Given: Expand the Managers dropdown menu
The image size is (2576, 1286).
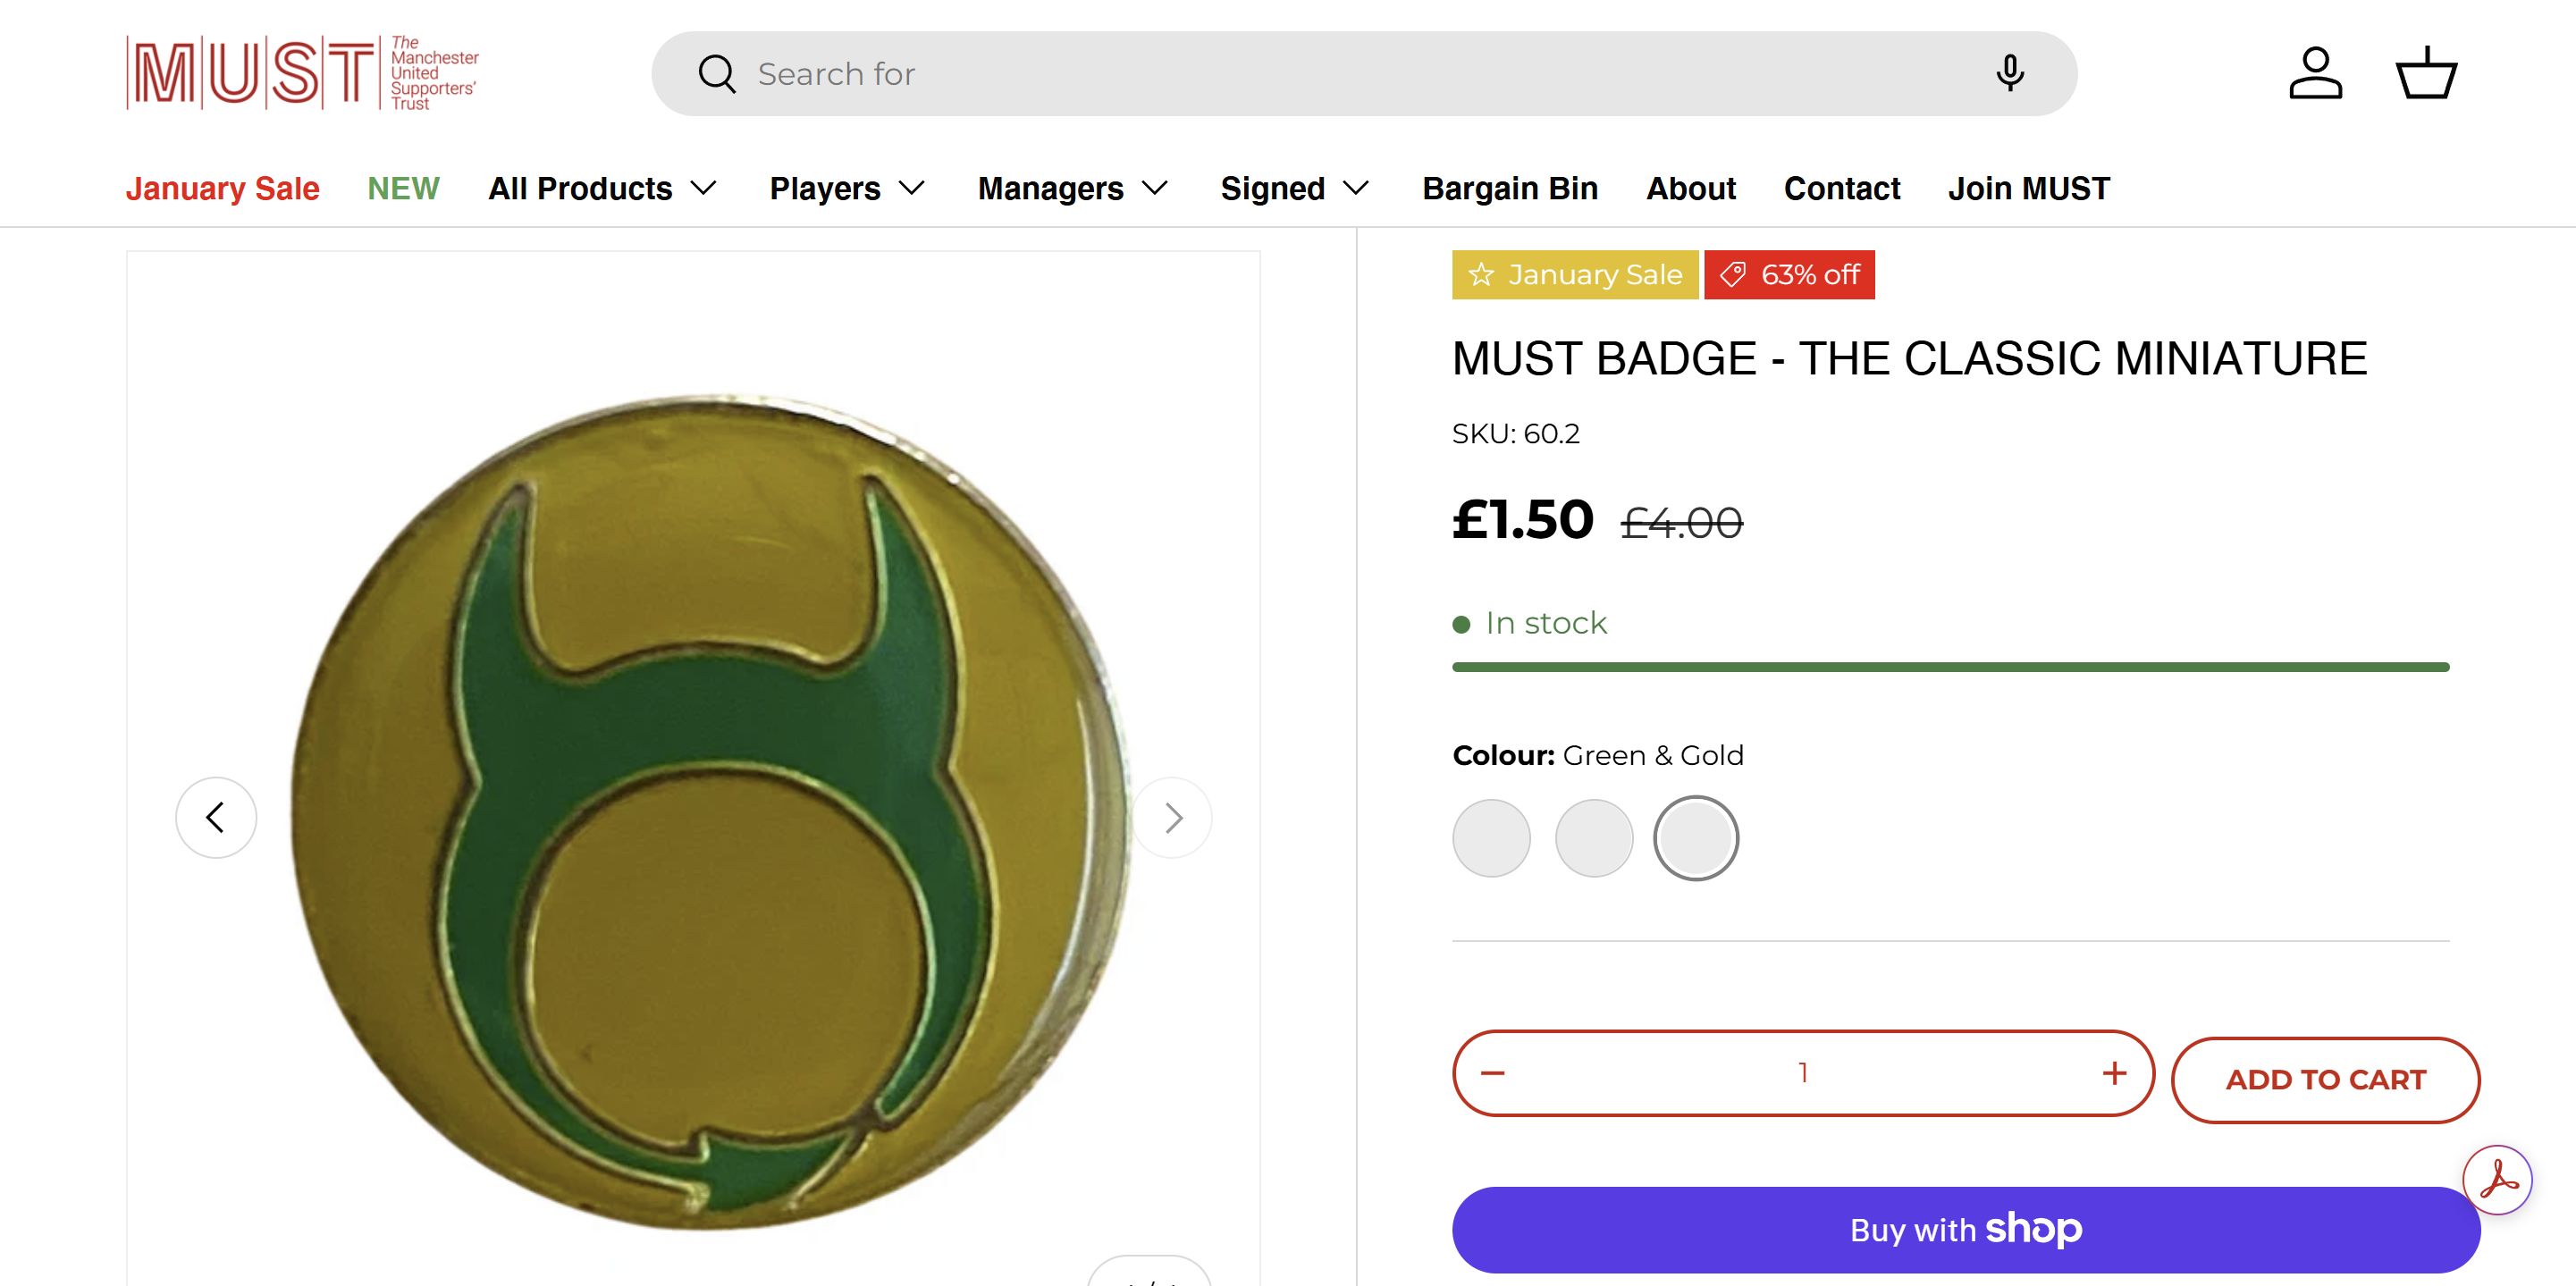Looking at the screenshot, I should pyautogui.click(x=1072, y=188).
